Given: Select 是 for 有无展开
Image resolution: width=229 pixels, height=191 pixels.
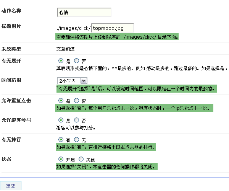Looking at the screenshot, I should (61, 61).
